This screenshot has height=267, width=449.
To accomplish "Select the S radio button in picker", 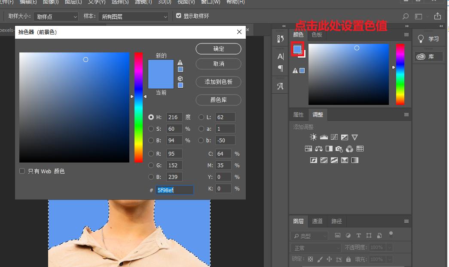I will point(151,129).
